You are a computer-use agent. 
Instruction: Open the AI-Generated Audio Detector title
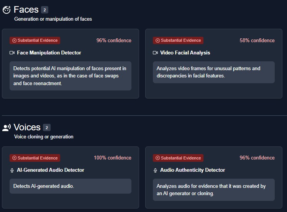[x=51, y=170]
